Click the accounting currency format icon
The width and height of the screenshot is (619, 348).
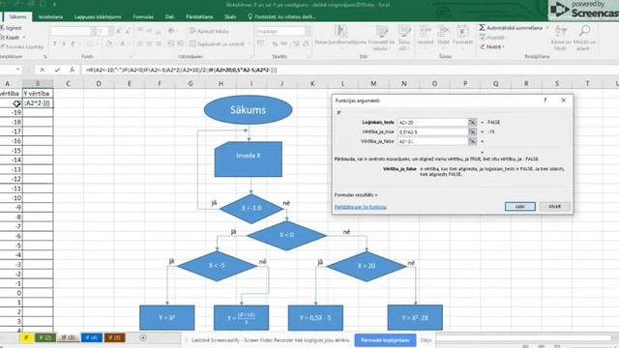(261, 43)
